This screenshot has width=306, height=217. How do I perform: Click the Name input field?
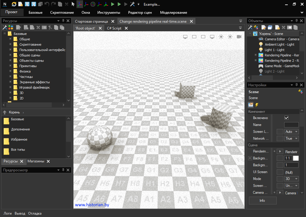[291, 125]
